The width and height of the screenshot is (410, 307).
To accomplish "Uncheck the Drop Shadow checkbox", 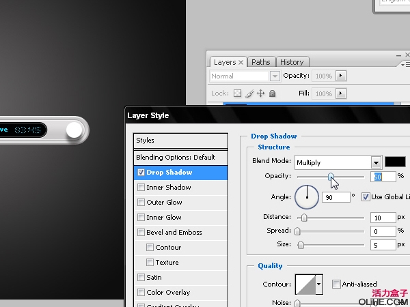I will (141, 173).
